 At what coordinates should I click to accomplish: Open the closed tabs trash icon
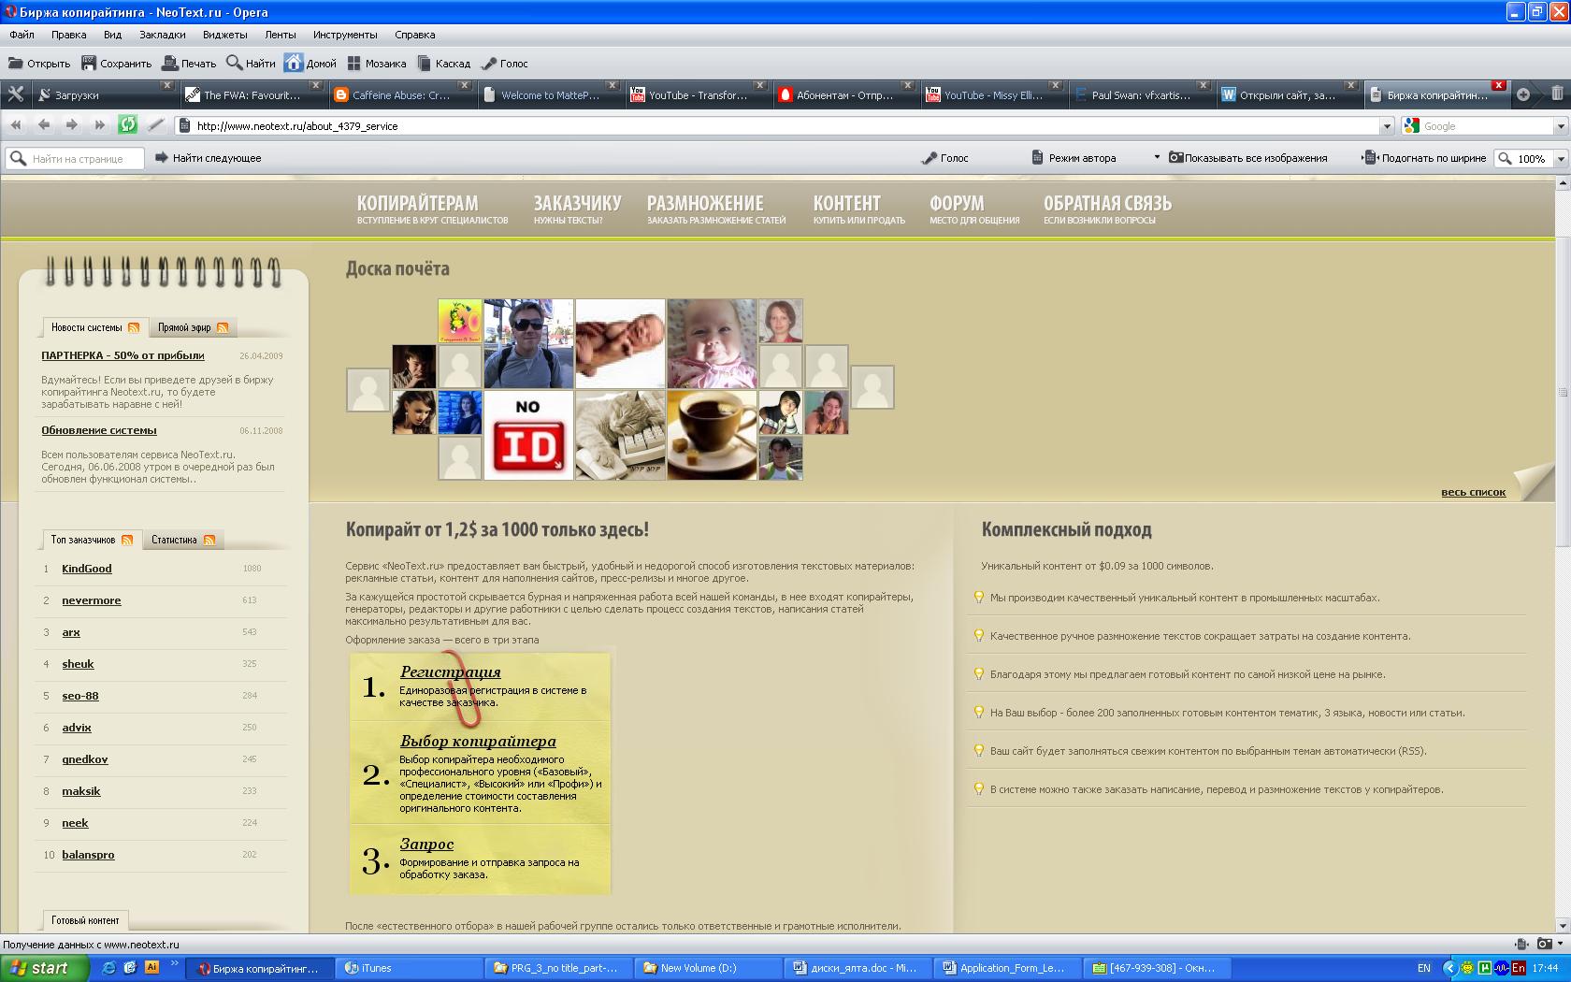coord(1557,94)
